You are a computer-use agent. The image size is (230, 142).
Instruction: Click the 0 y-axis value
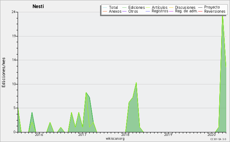[x=15, y=132]
